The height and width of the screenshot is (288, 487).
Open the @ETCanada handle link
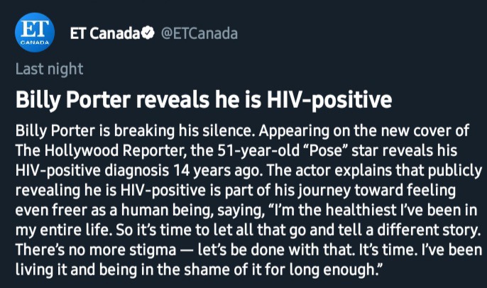coord(199,33)
